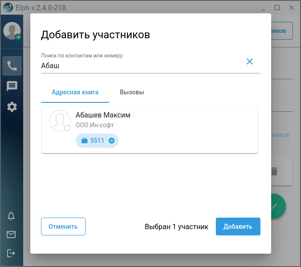Click Абашев Максим contact avatar
Image resolution: width=301 pixels, height=267 pixels.
point(60,121)
